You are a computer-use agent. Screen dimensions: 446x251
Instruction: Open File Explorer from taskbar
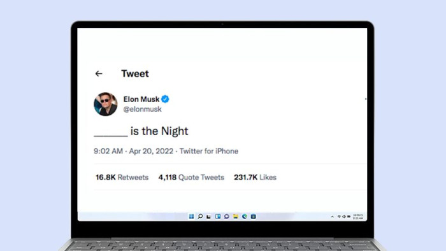click(x=236, y=217)
